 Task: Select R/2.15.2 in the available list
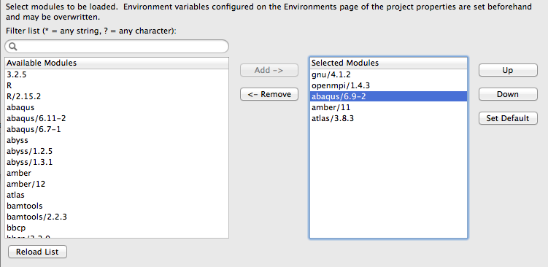(117, 96)
